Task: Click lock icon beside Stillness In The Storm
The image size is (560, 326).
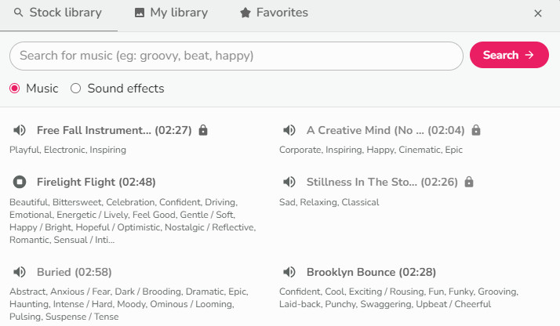Action: tap(469, 182)
